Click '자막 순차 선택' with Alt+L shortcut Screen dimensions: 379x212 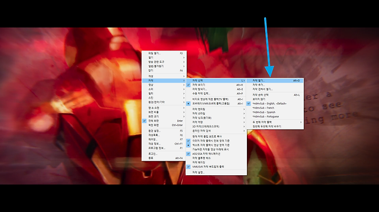point(275,95)
